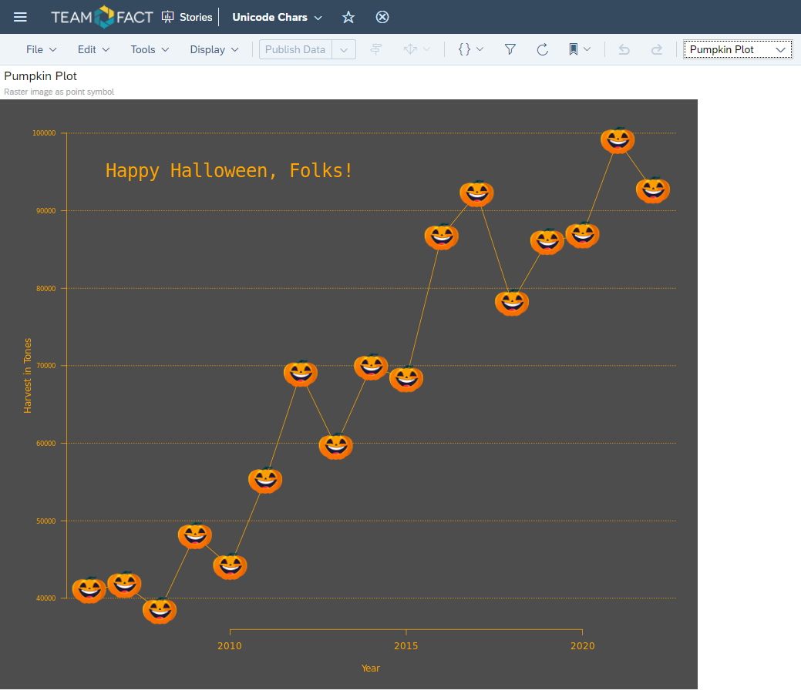This screenshot has width=801, height=697.
Task: Click the pumpkin data point at 2020
Action: tap(582, 235)
